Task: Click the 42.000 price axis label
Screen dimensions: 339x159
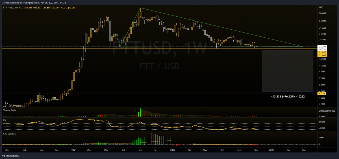Action: [x=322, y=28]
